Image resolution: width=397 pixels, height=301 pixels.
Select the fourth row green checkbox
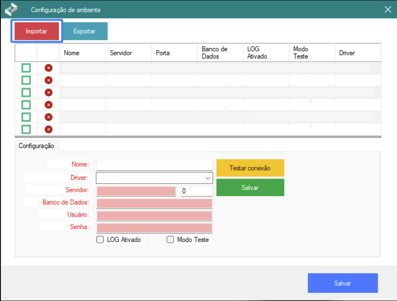26,105
